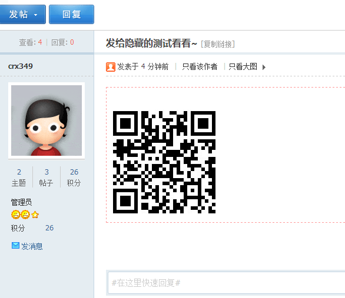Image resolution: width=345 pixels, height=298 pixels.
Task: Expand the arrow after 只看大图
Action: pyautogui.click(x=264, y=67)
